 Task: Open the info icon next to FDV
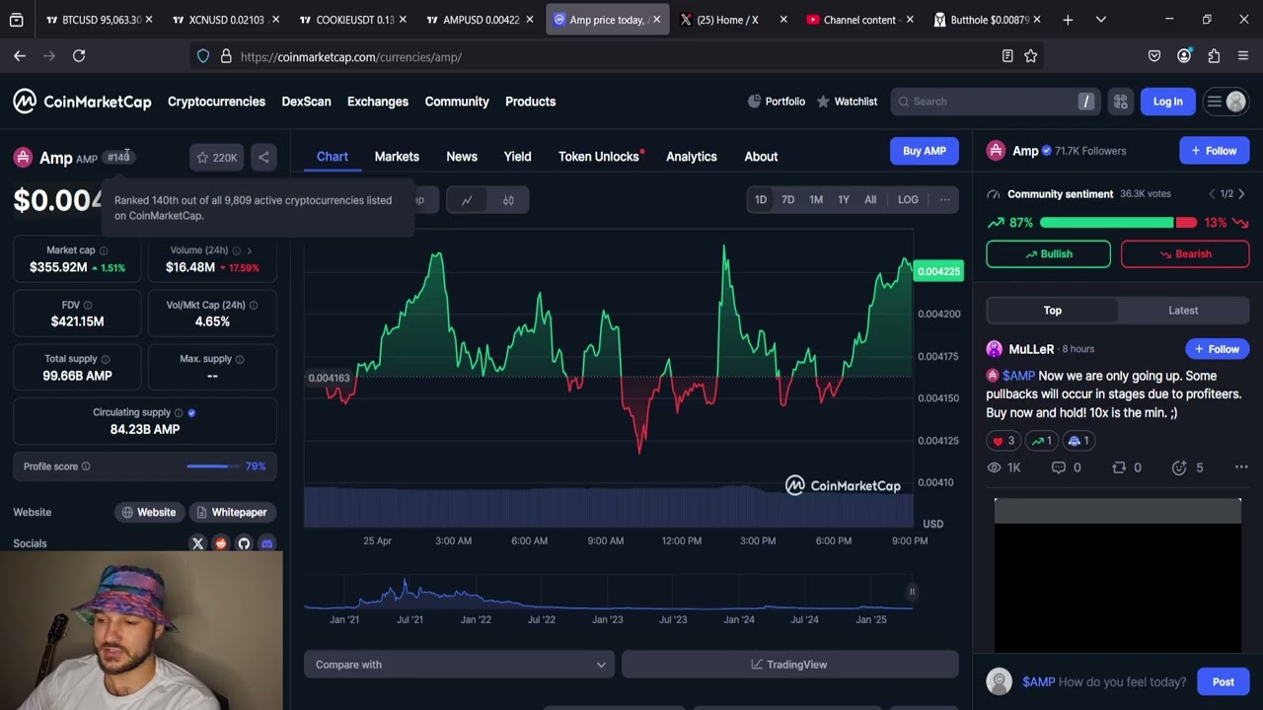click(x=88, y=306)
